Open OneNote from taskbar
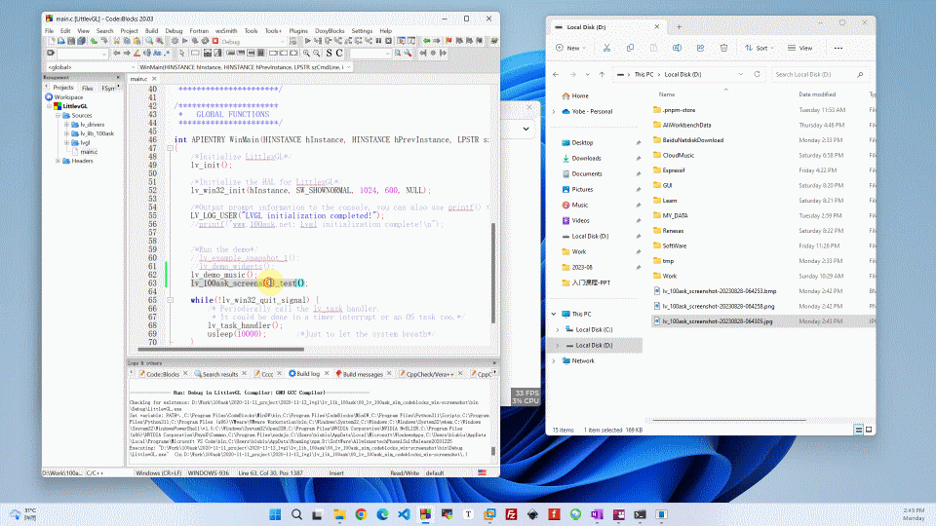 point(597,514)
